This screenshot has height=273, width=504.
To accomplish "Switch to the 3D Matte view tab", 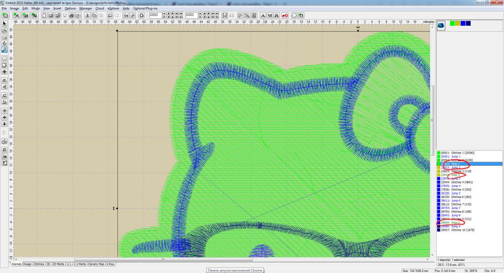I will [58, 264].
